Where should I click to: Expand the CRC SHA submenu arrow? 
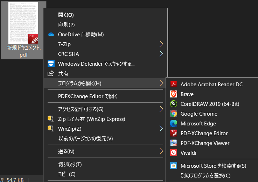click(161, 54)
